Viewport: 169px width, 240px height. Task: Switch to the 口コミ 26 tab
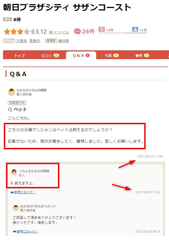50,56
